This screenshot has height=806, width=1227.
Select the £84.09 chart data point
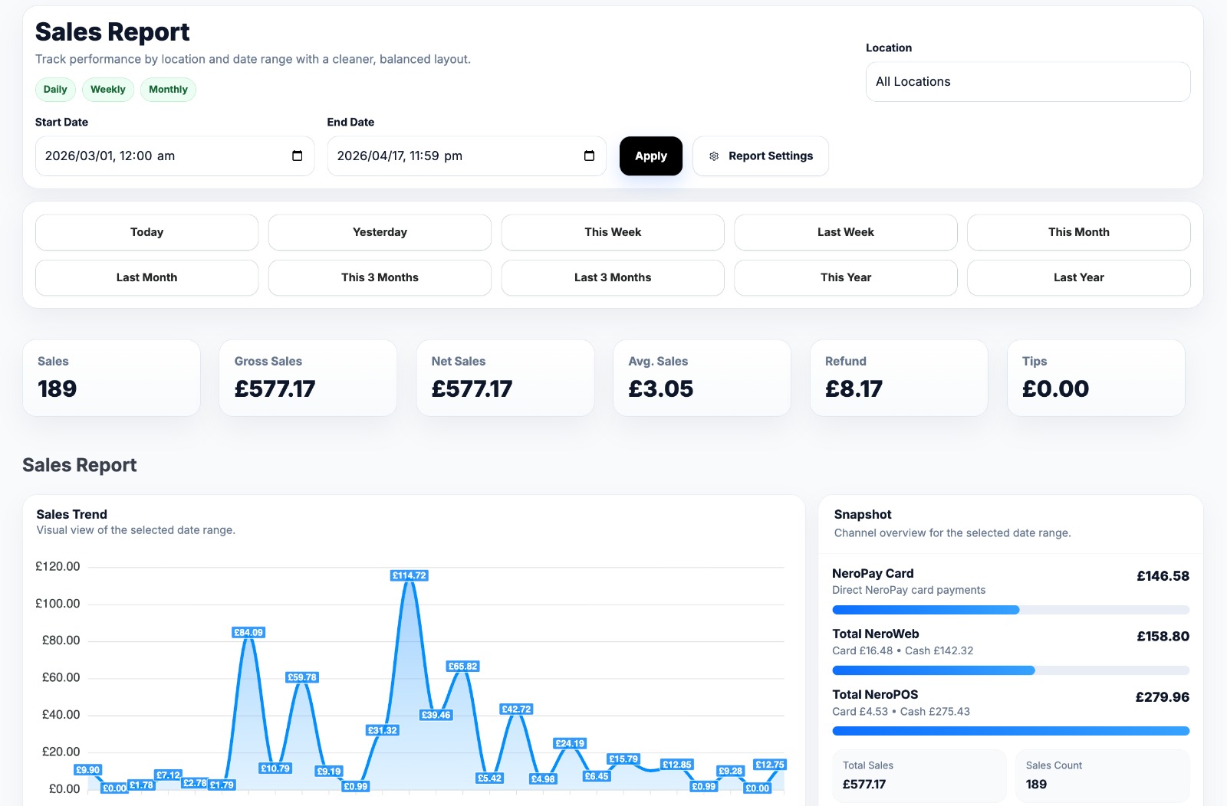pyautogui.click(x=248, y=633)
